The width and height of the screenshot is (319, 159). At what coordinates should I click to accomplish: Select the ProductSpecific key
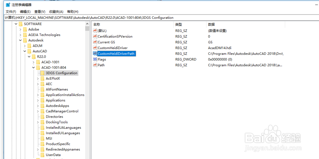58,144
